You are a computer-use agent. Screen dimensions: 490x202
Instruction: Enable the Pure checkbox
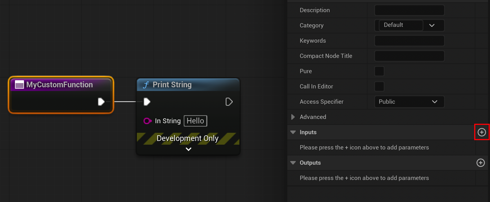pos(379,71)
